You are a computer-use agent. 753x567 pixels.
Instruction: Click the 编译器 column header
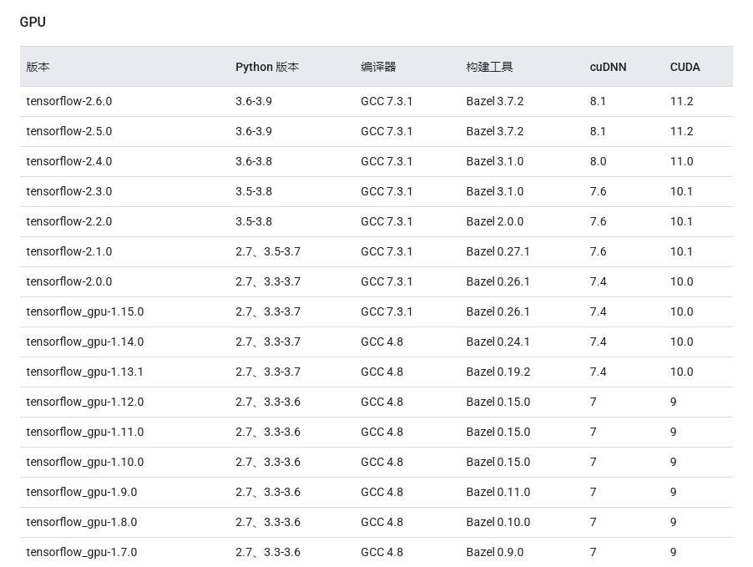(x=378, y=67)
